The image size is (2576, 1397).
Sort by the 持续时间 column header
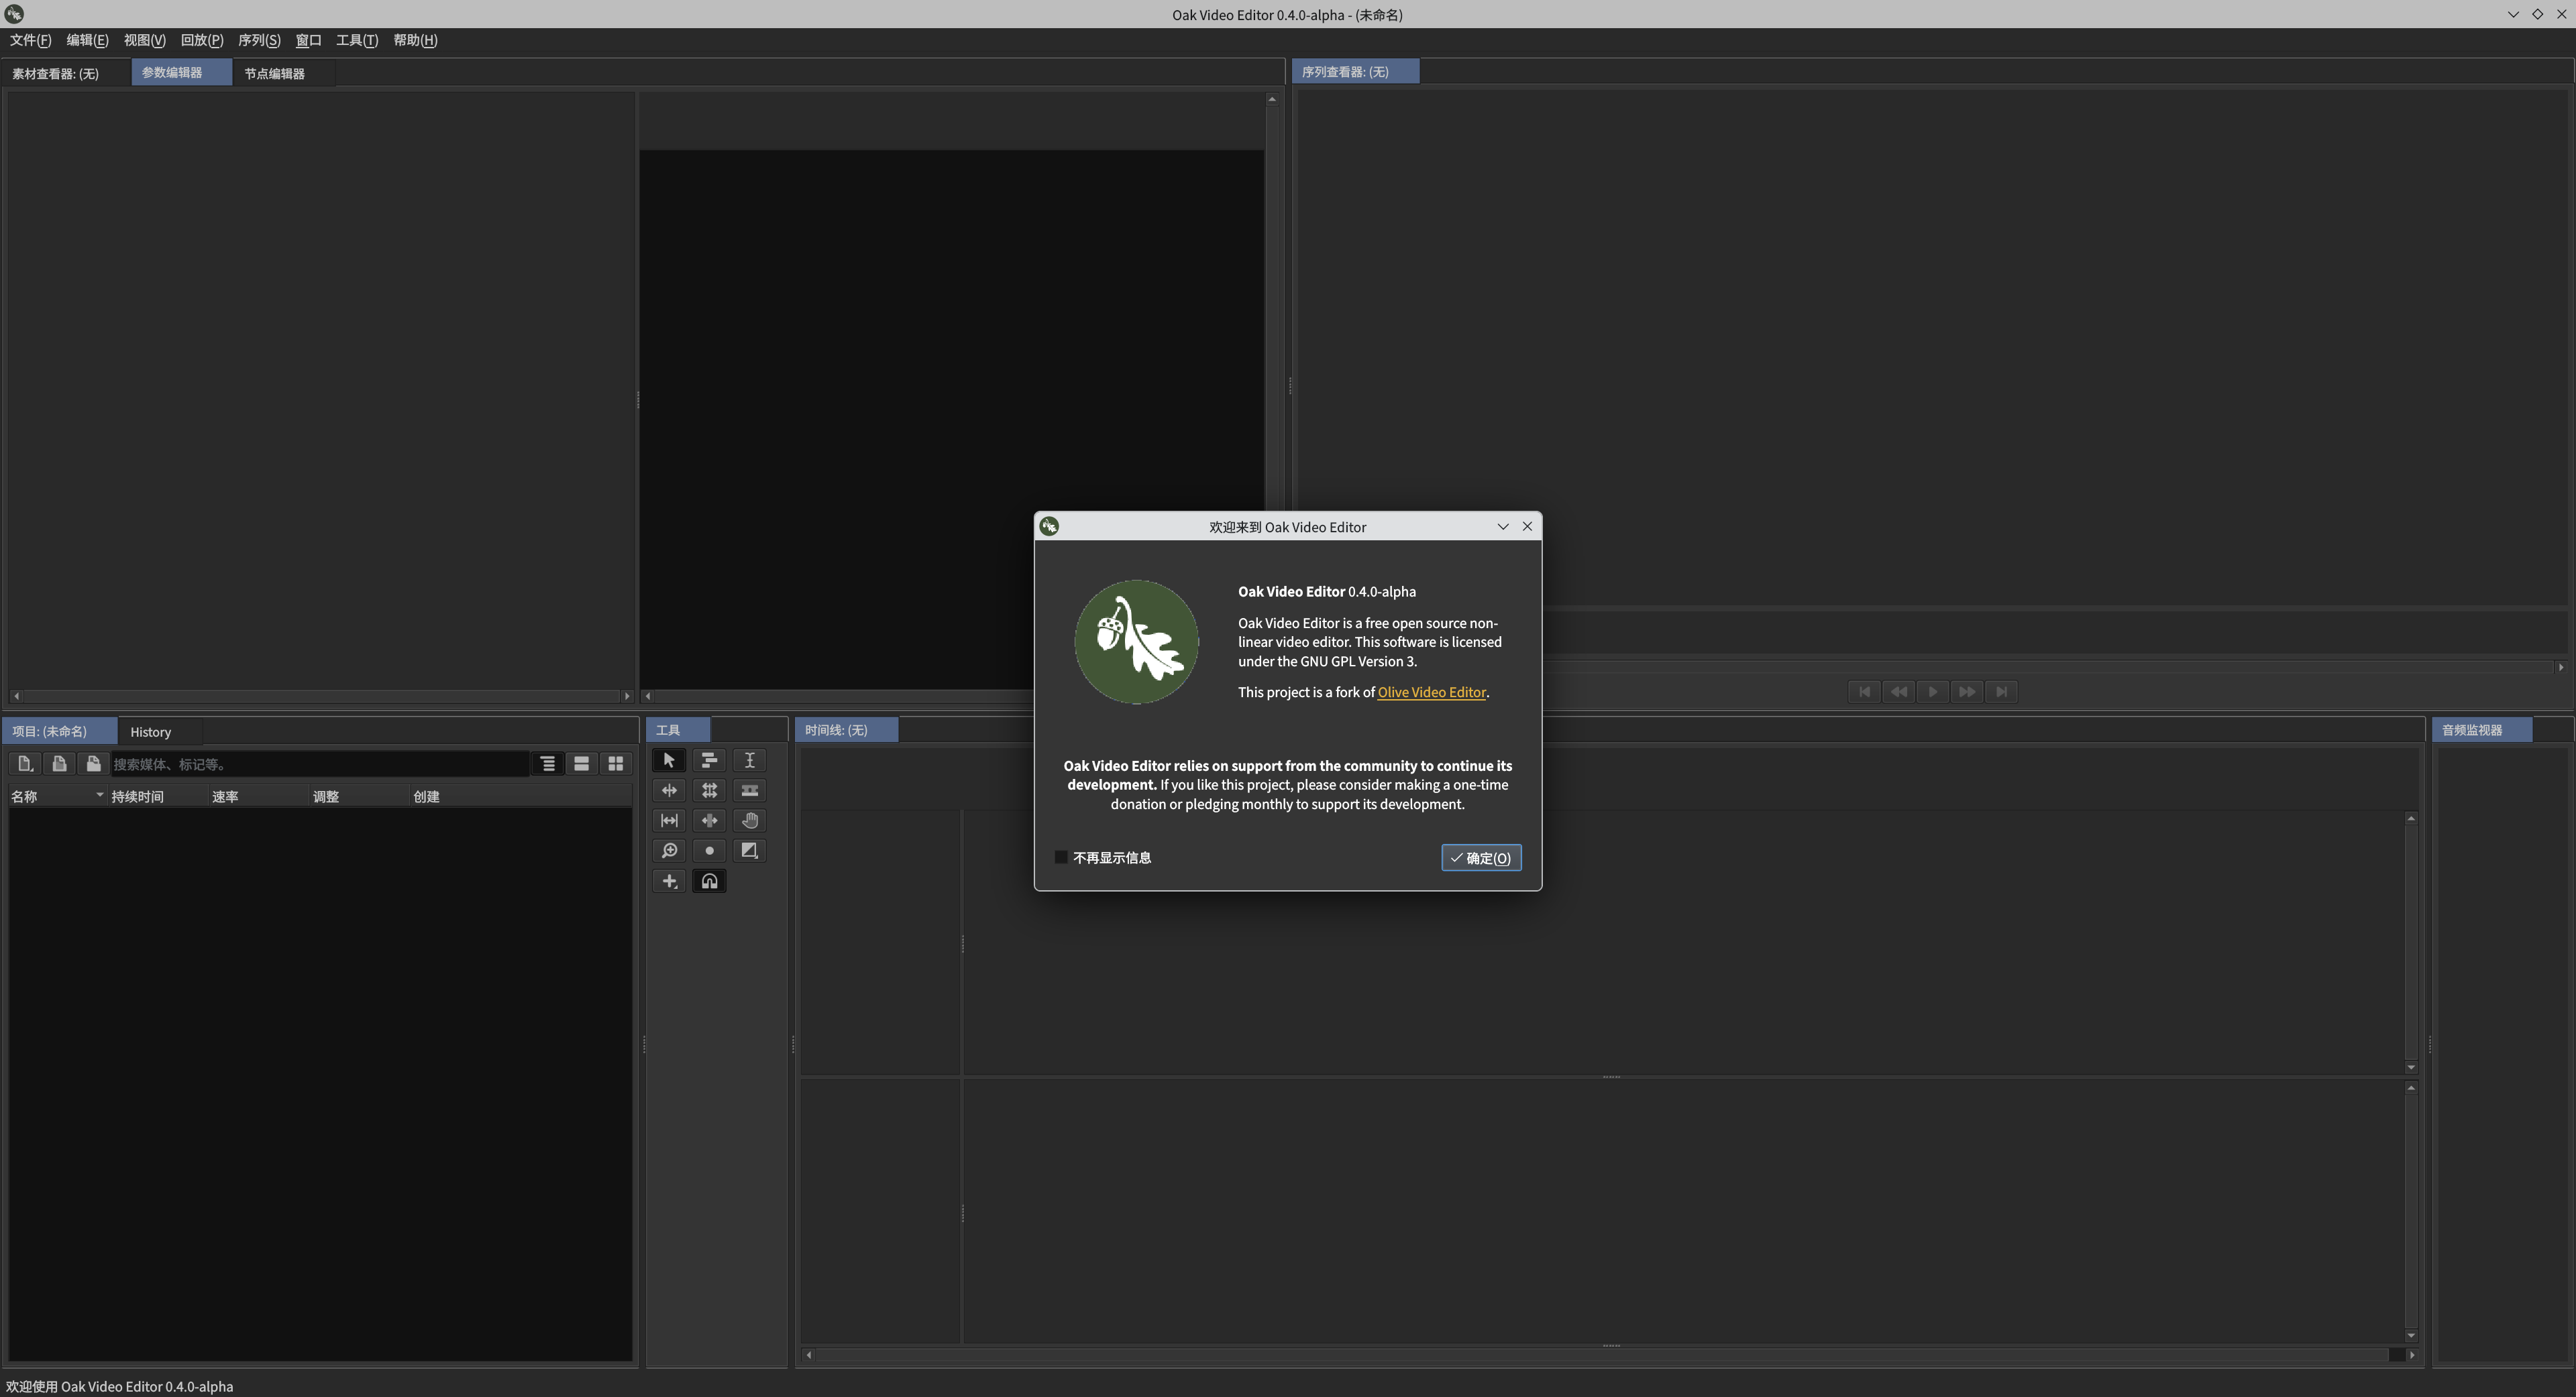pyautogui.click(x=158, y=796)
